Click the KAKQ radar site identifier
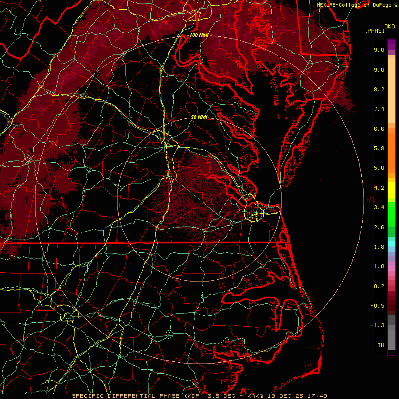399x399 pixels. tap(255, 396)
